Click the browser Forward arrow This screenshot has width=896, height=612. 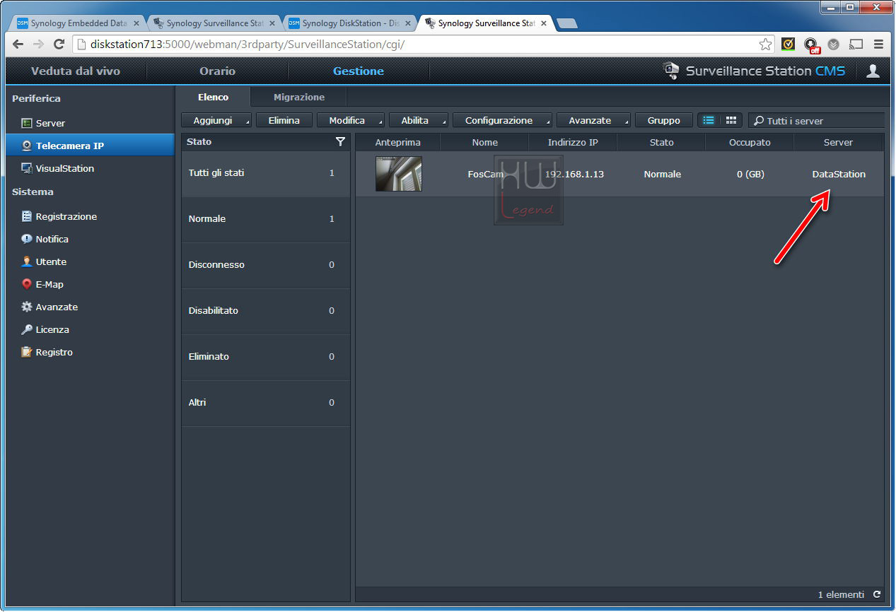38,45
